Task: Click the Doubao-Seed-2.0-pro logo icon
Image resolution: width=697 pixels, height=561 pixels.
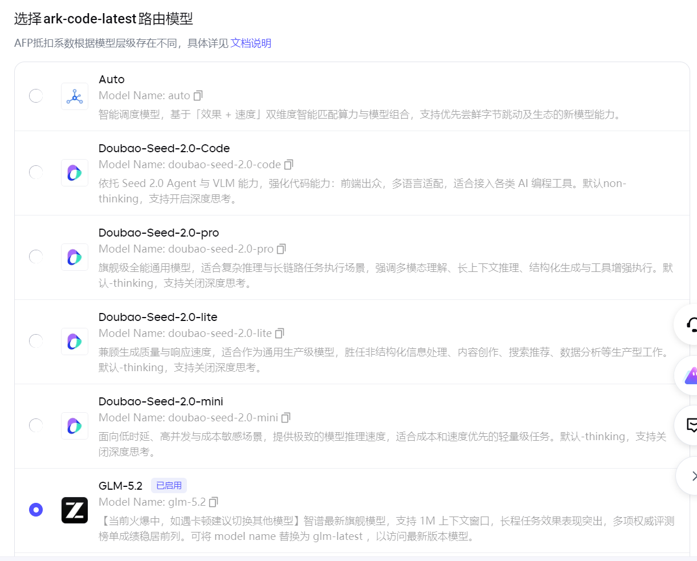Action: [x=75, y=257]
